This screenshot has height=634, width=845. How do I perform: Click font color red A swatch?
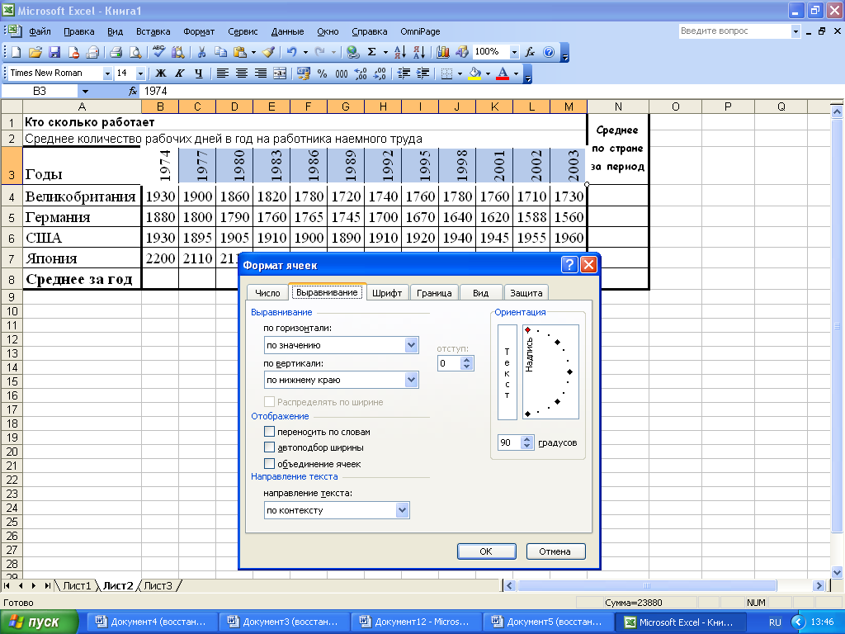click(x=503, y=73)
